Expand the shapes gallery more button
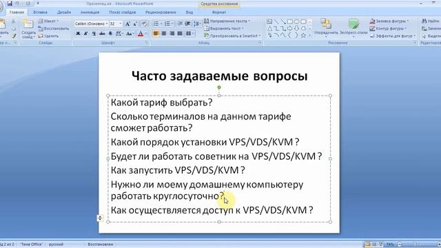 (310, 35)
